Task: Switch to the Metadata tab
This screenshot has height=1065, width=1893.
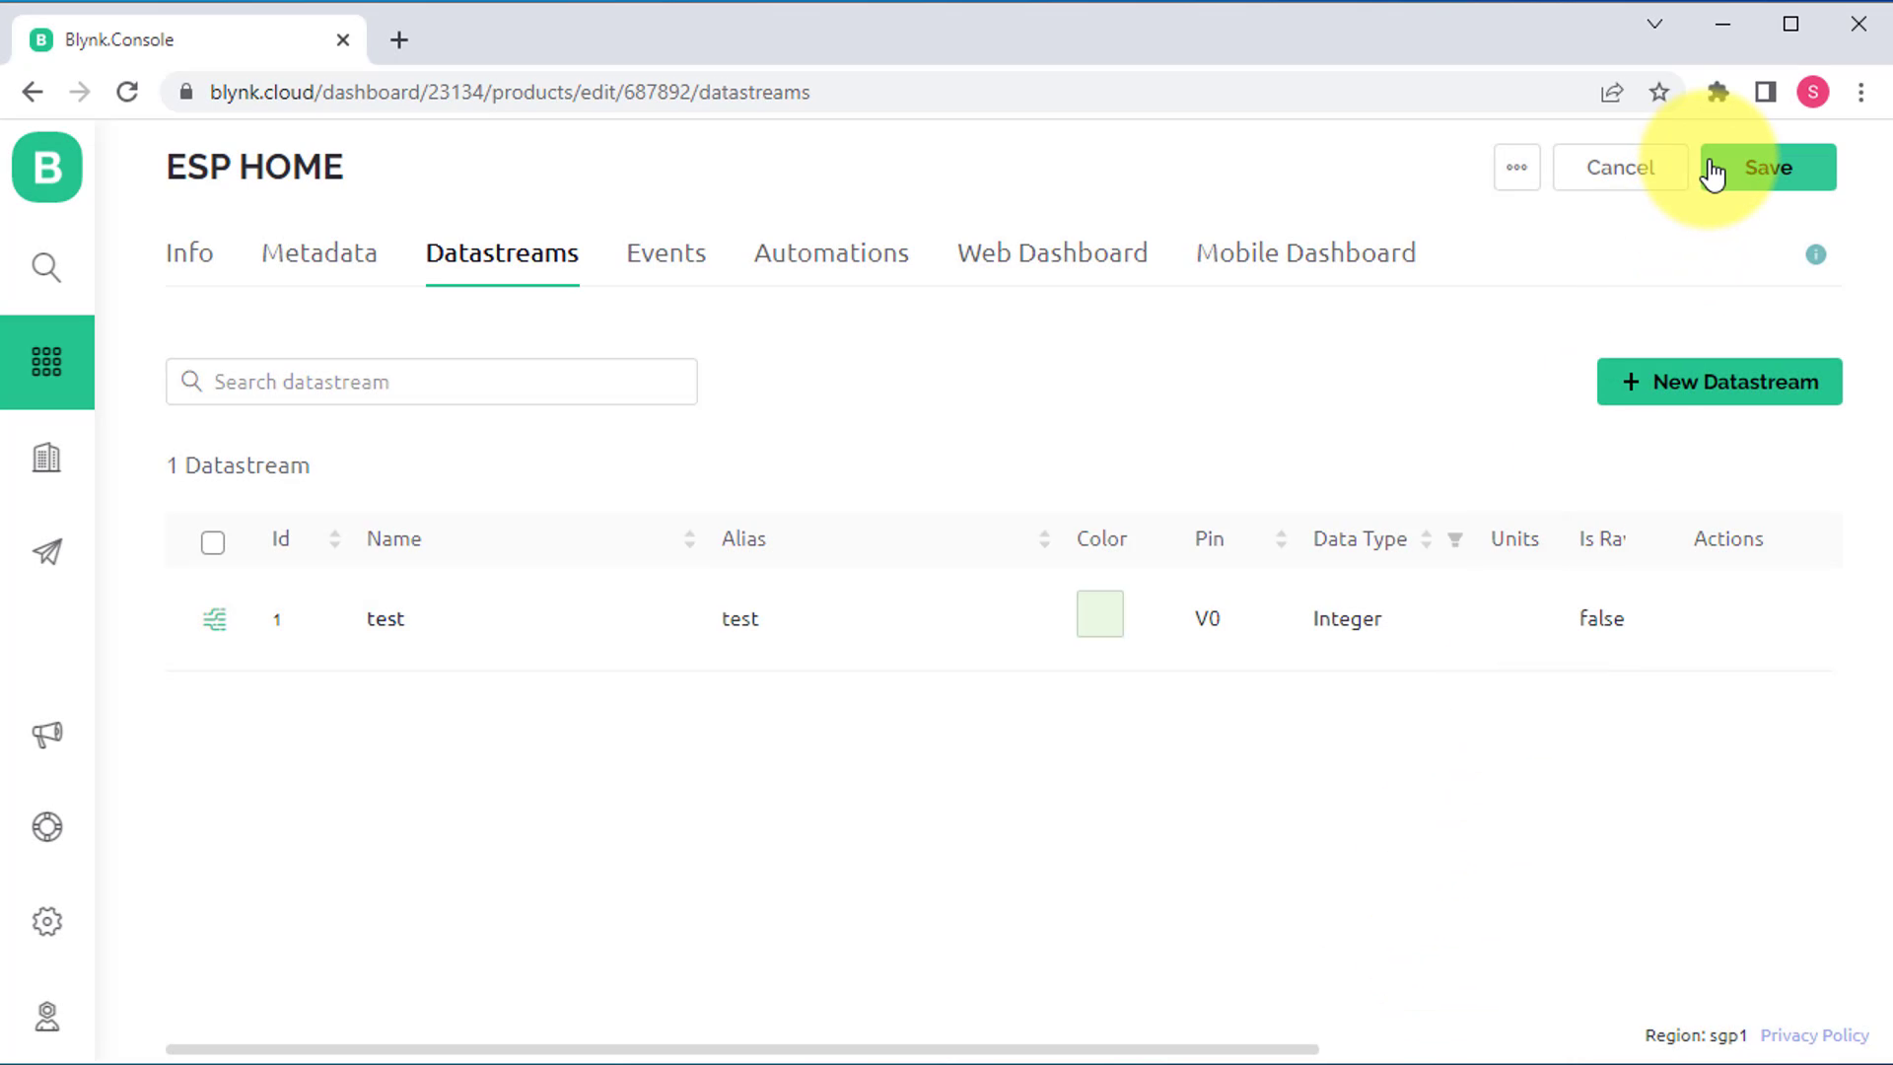Action: [319, 253]
